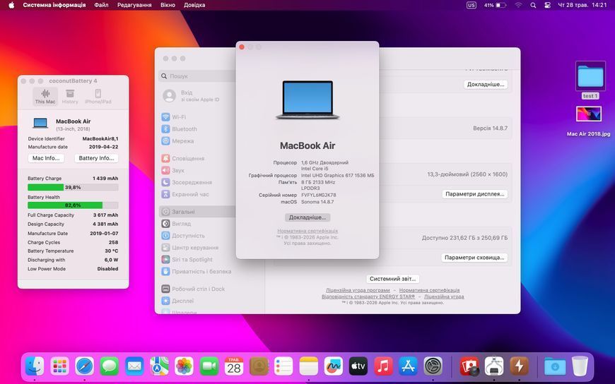Open Launchpad in the Dock
The width and height of the screenshot is (615, 384).
coord(59,366)
